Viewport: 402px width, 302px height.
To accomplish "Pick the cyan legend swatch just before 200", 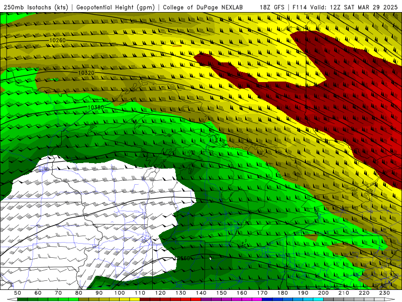I will point(318,299).
